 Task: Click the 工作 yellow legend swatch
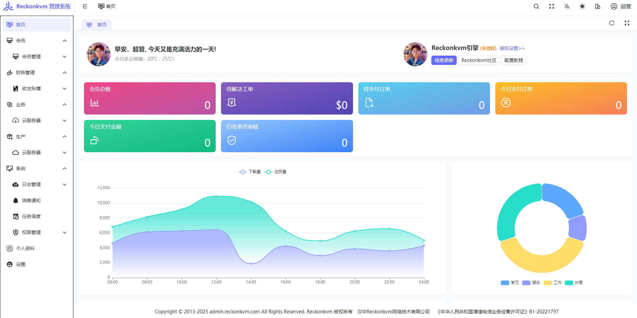pos(547,283)
